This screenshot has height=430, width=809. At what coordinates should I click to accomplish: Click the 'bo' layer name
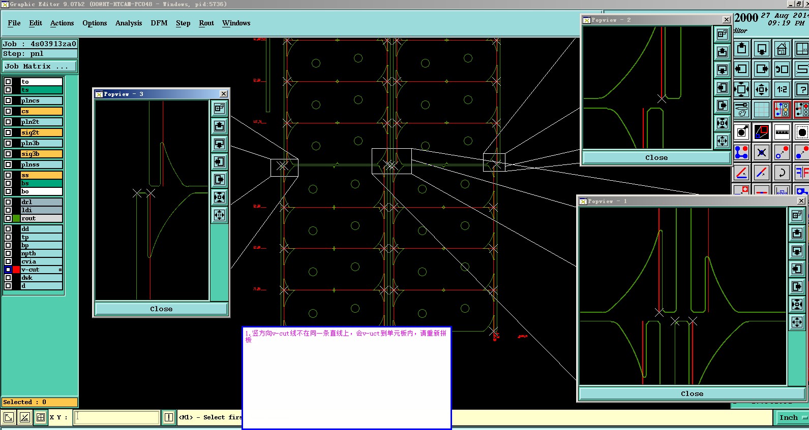point(41,191)
